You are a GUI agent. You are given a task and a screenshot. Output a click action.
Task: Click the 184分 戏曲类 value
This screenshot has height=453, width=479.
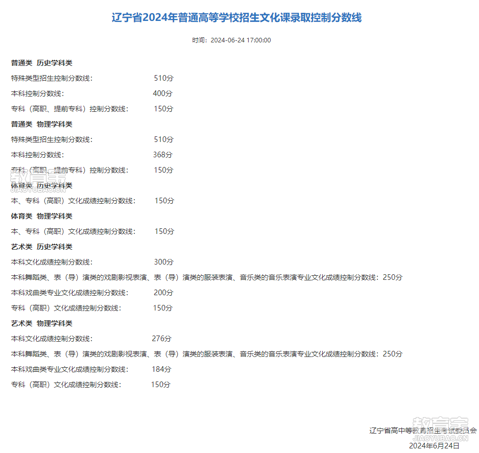tap(161, 369)
